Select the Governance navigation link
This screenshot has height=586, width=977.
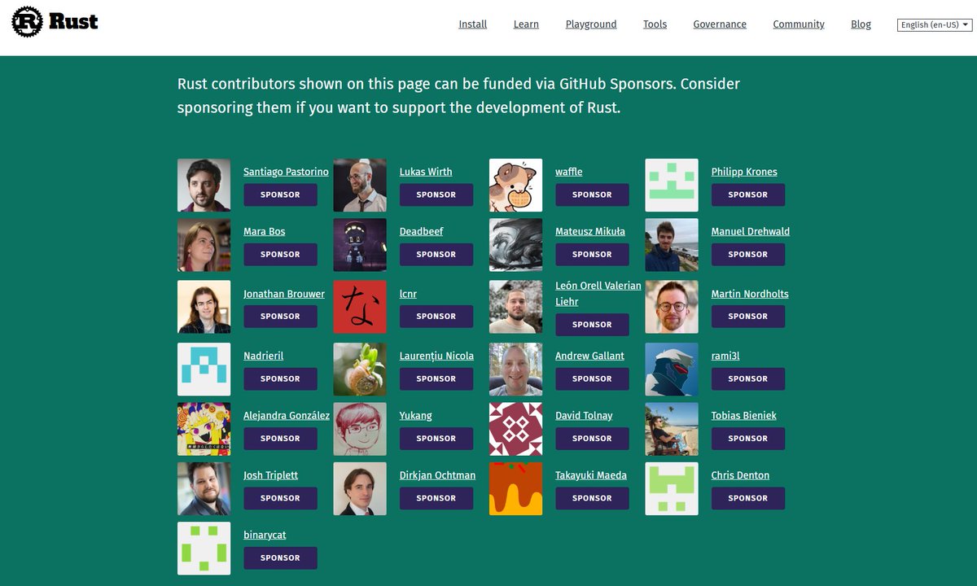click(720, 24)
